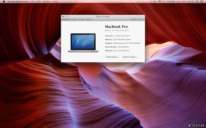Click the MacBook Pro model heading
206x128 pixels.
116,27
